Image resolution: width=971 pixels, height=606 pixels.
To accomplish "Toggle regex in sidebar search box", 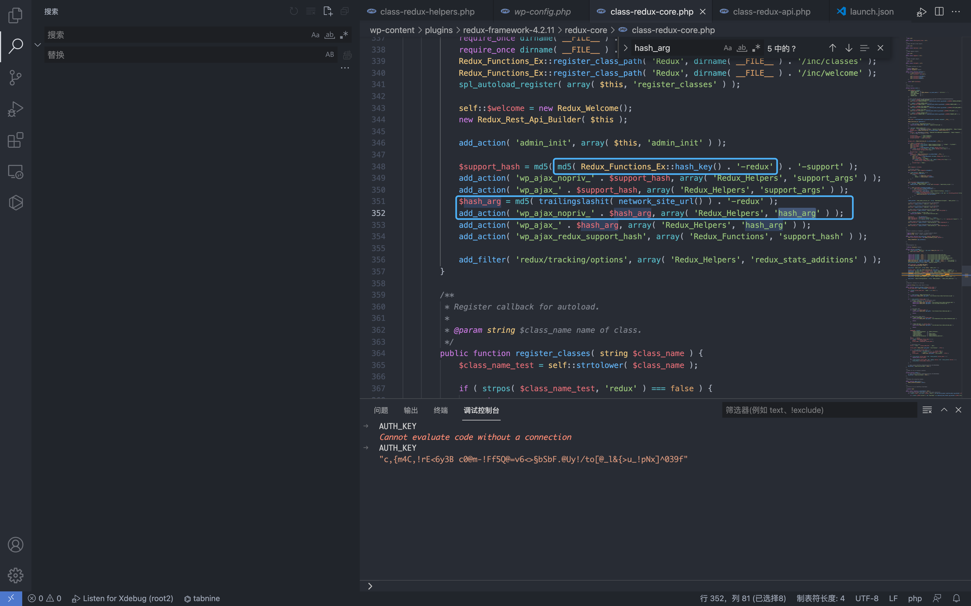I will point(344,35).
